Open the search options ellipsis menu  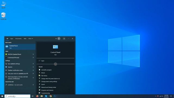69,39
